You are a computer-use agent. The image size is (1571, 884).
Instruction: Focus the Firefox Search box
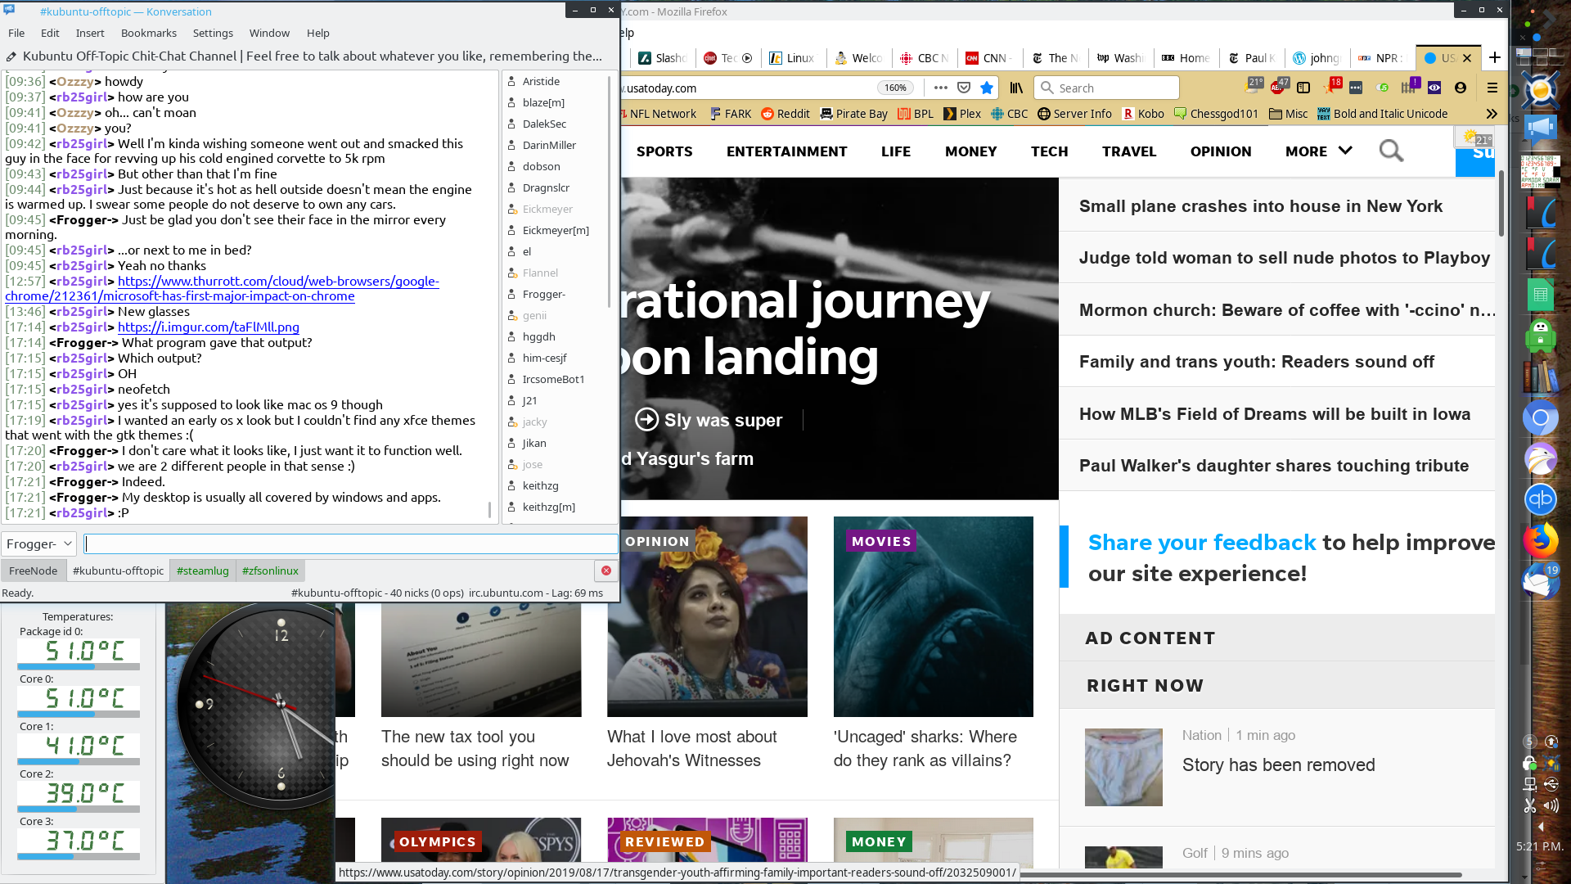click(1107, 88)
